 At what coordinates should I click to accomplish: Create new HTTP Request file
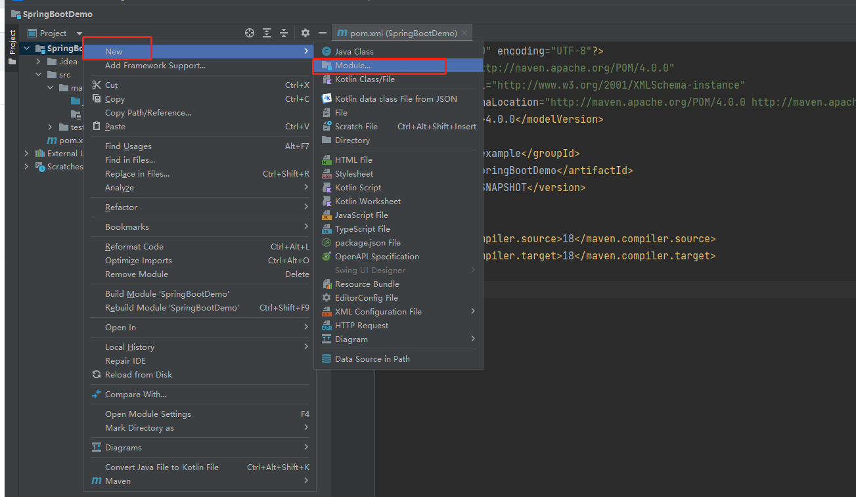361,326
